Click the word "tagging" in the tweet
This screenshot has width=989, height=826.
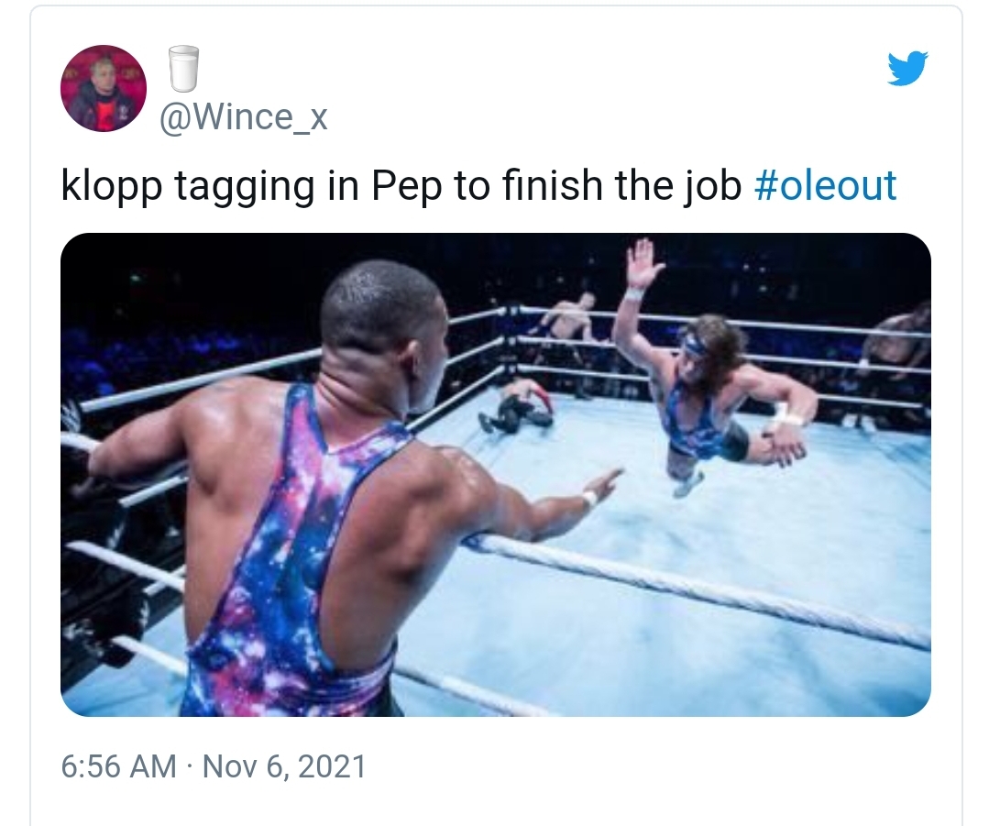point(243,186)
